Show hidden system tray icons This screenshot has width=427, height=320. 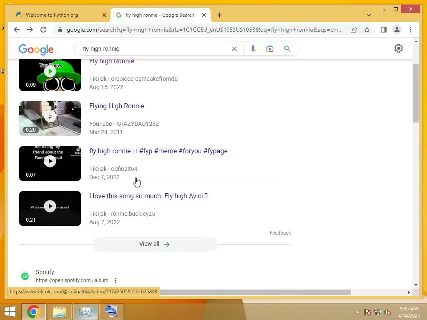point(357,312)
